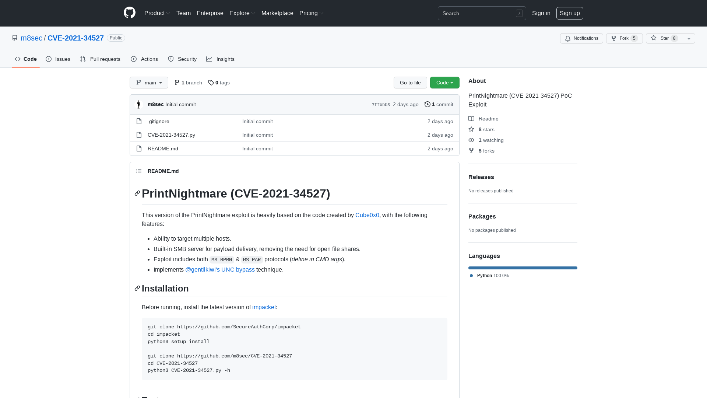The height and width of the screenshot is (398, 707).
Task: Click the Actions play-circle icon
Action: [134, 59]
